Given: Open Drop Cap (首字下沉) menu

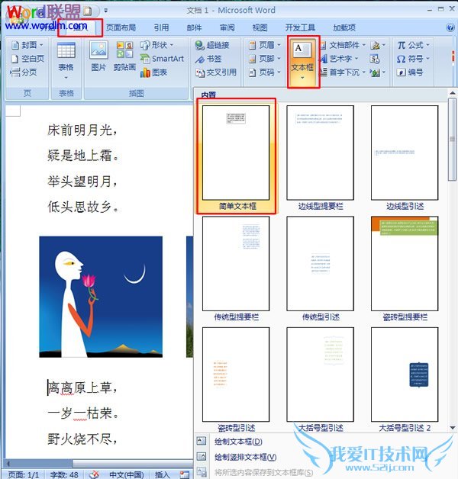Looking at the screenshot, I should pyautogui.click(x=343, y=72).
